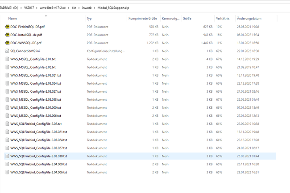This screenshot has width=290, height=193.
Task: Select file name DOC-WWSSQL-DE.pdf
Action: [26, 43]
